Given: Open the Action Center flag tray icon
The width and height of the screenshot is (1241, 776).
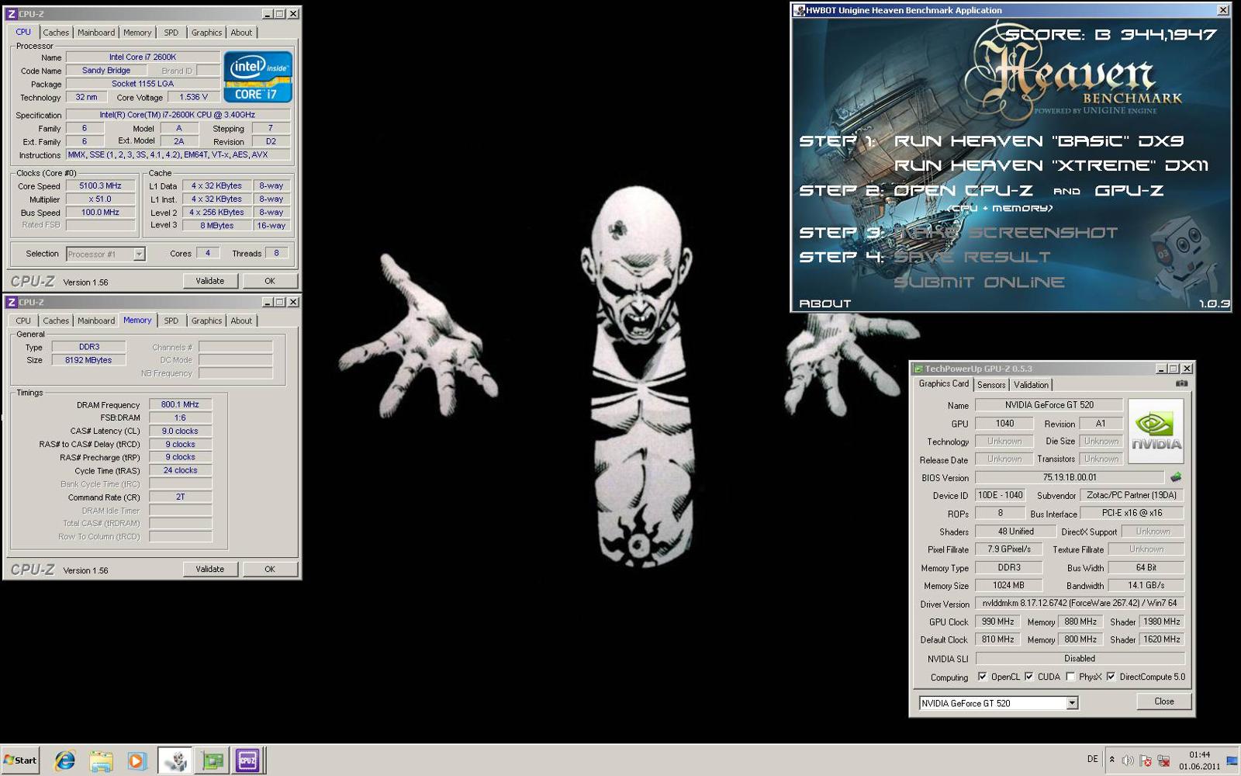Looking at the screenshot, I should pos(1146,760).
